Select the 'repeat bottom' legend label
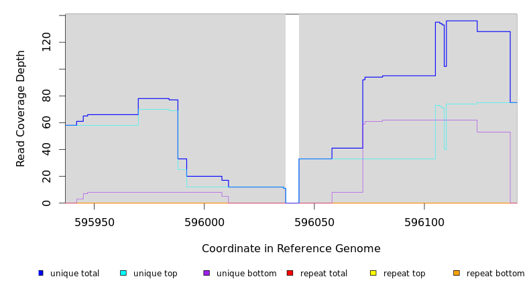The height and width of the screenshot is (289, 531). coord(495,274)
